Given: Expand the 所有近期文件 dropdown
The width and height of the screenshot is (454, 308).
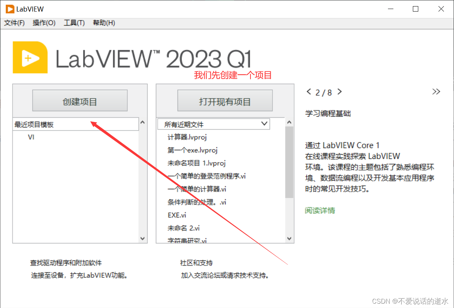Looking at the screenshot, I should point(214,124).
